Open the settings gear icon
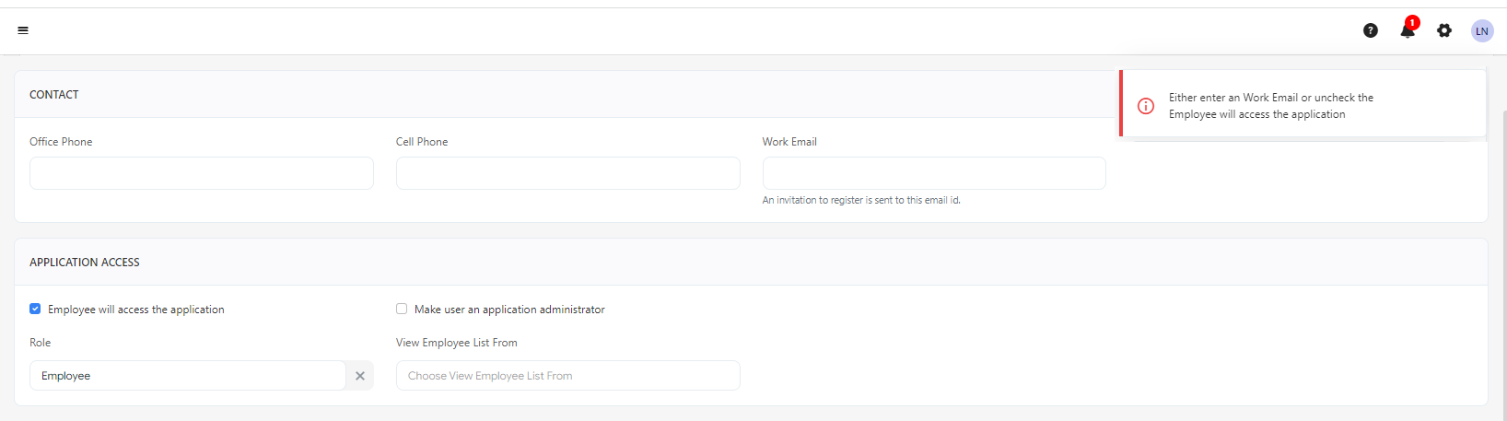Image resolution: width=1507 pixels, height=421 pixels. tap(1444, 30)
